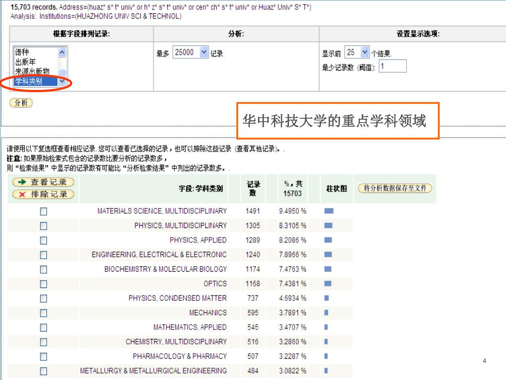Click record count 1491
This screenshot has height=380, width=506.
(253, 211)
